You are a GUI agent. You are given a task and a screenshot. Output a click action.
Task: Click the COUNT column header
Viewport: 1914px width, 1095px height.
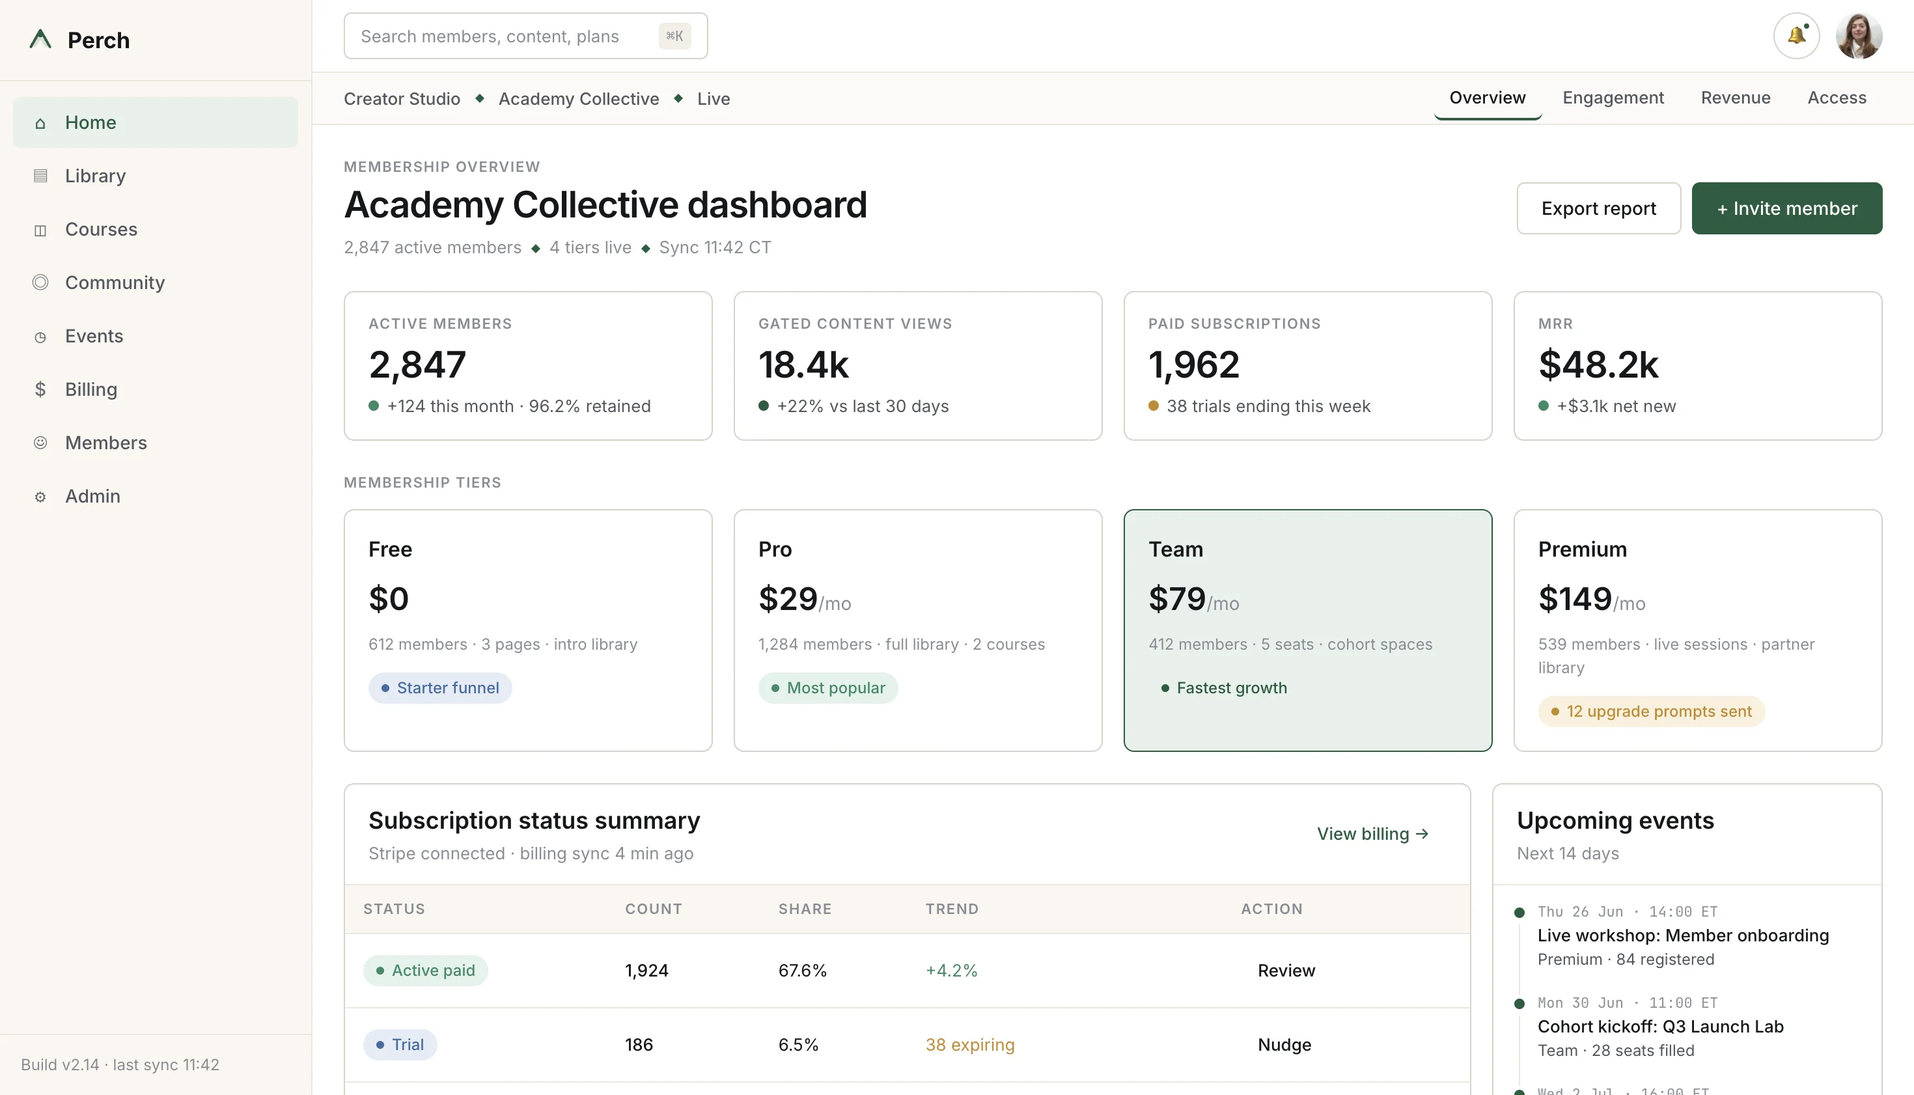654,909
